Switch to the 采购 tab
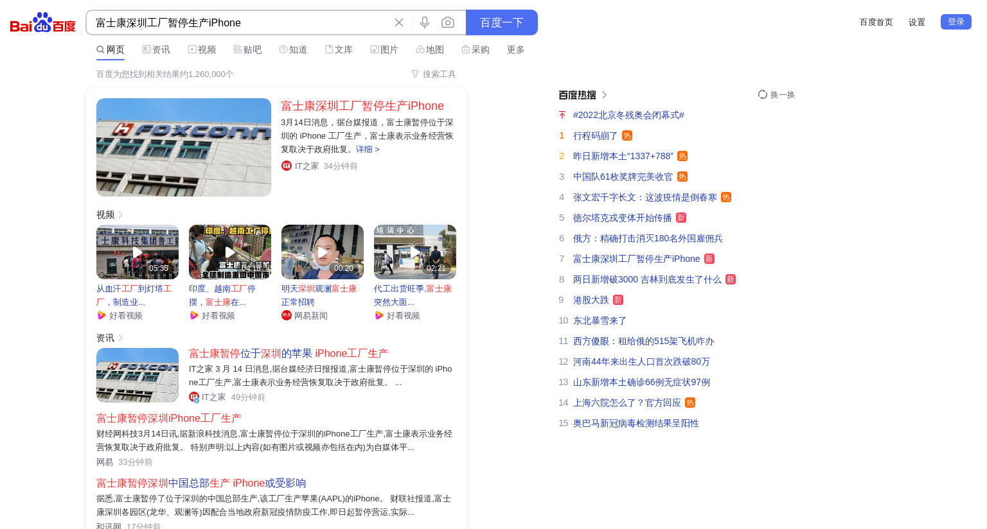 point(476,49)
